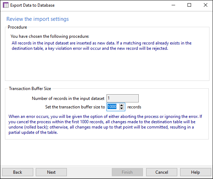Minimize the Export Data to Database window
Screen dimensions: 213x179
coord(173,5)
